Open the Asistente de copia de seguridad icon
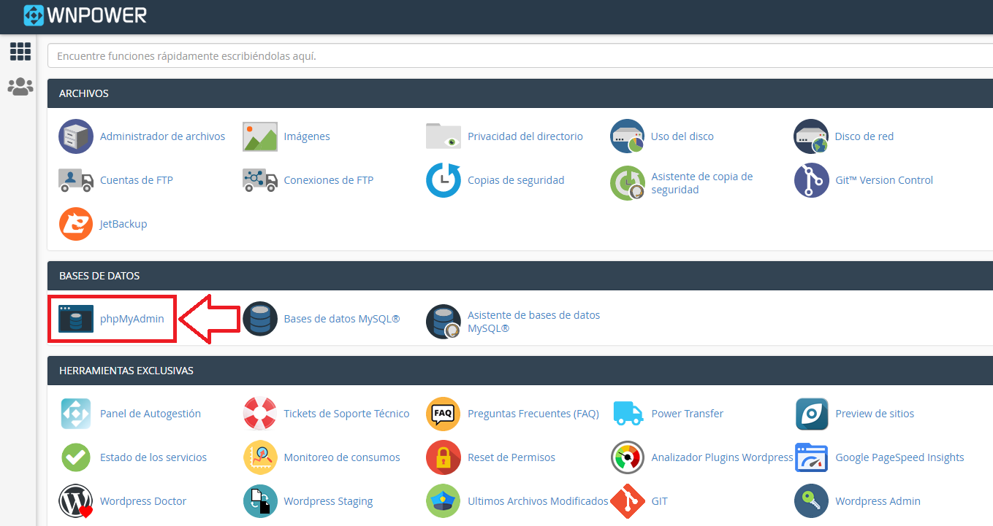This screenshot has width=993, height=526. click(x=628, y=183)
